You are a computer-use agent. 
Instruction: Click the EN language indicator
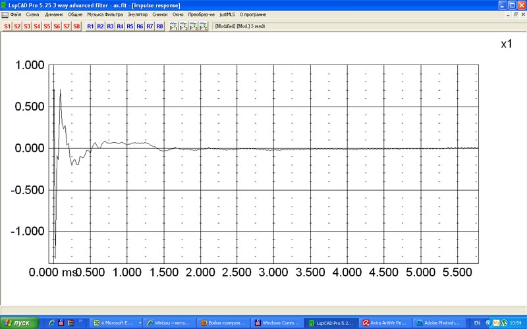point(477,323)
